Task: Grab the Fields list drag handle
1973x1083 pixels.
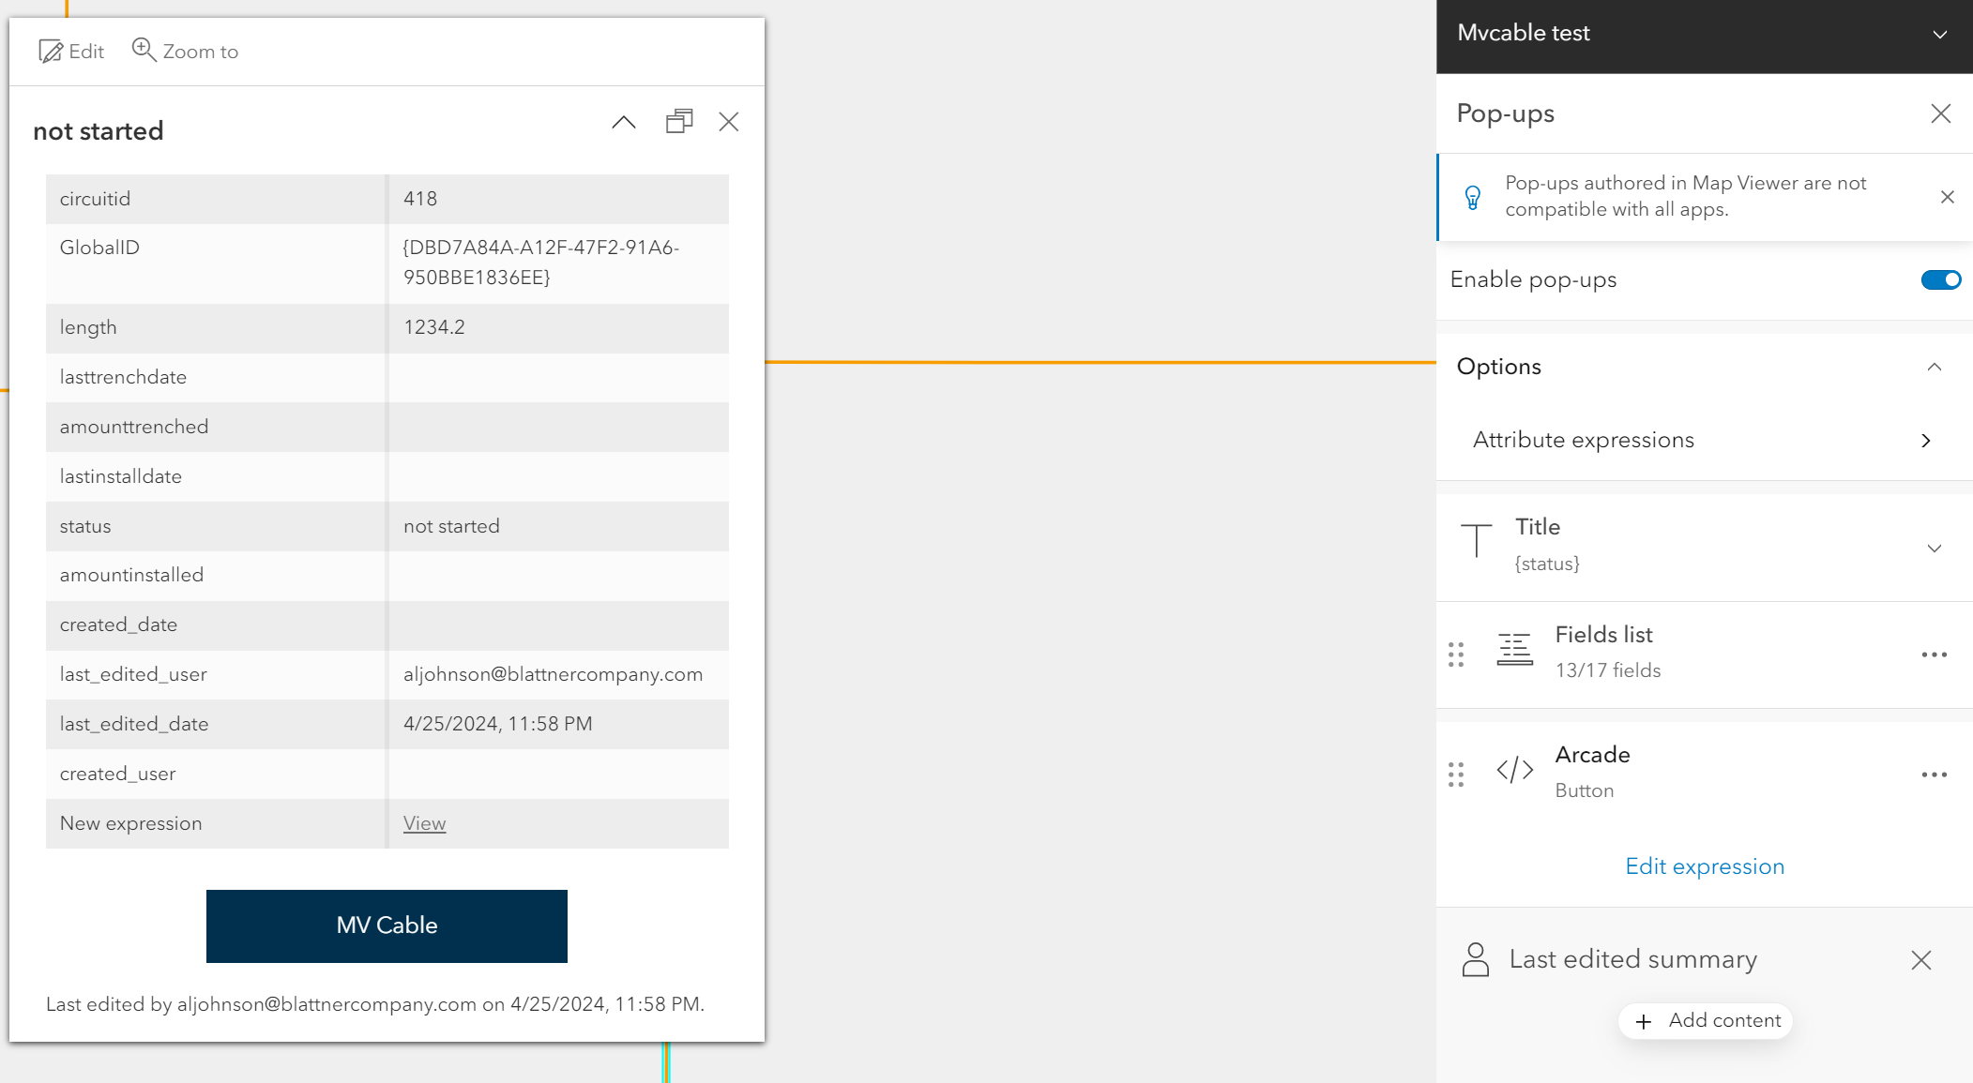Action: [x=1456, y=654]
